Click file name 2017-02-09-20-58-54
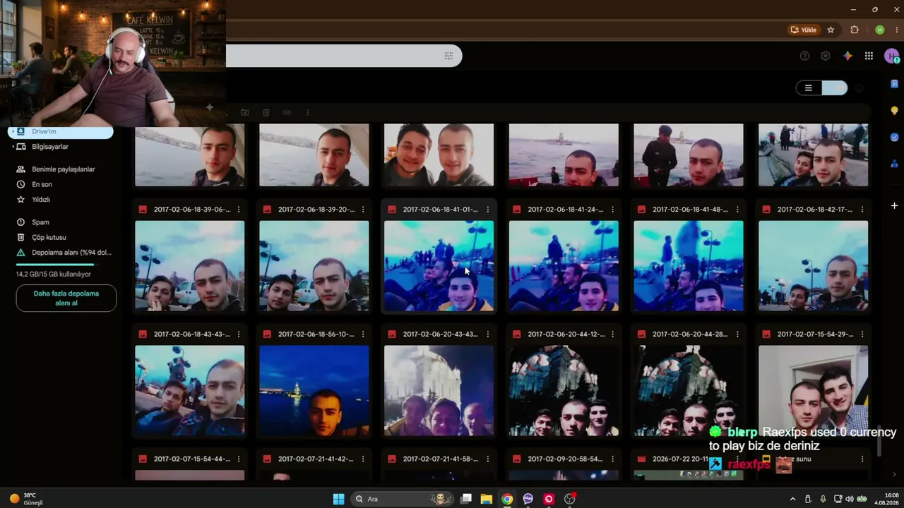This screenshot has height=508, width=904. point(565,459)
